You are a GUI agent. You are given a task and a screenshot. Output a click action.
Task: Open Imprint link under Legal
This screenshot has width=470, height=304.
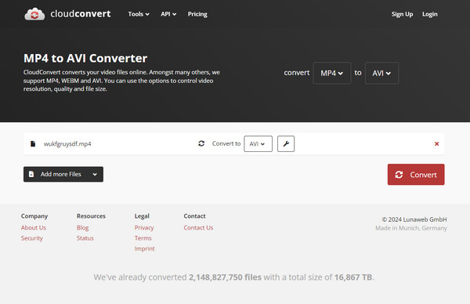(144, 248)
